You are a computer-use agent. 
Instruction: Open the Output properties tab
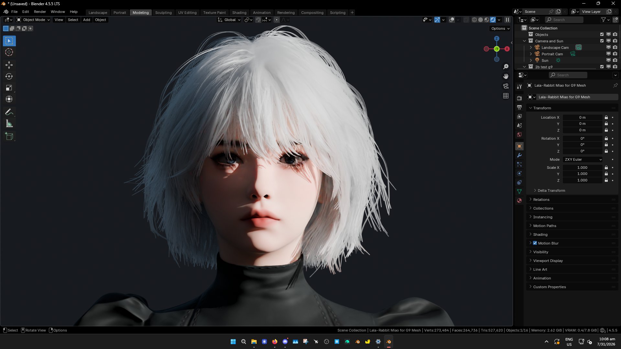tap(519, 107)
